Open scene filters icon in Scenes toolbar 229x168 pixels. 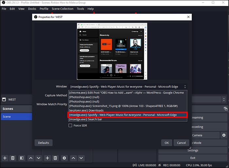coord(22,158)
